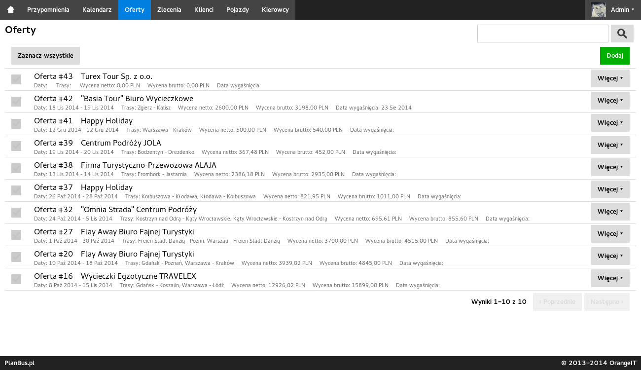Toggle checkbox for Oferta #39

click(x=16, y=146)
